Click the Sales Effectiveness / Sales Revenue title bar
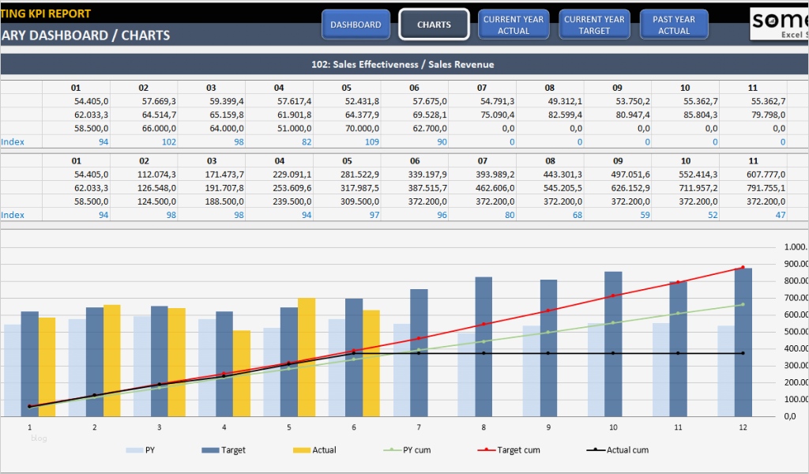 [x=404, y=64]
